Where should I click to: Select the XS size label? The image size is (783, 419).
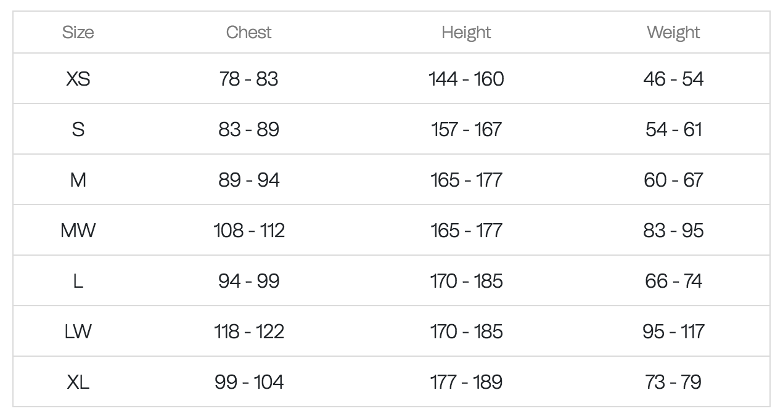(x=78, y=79)
